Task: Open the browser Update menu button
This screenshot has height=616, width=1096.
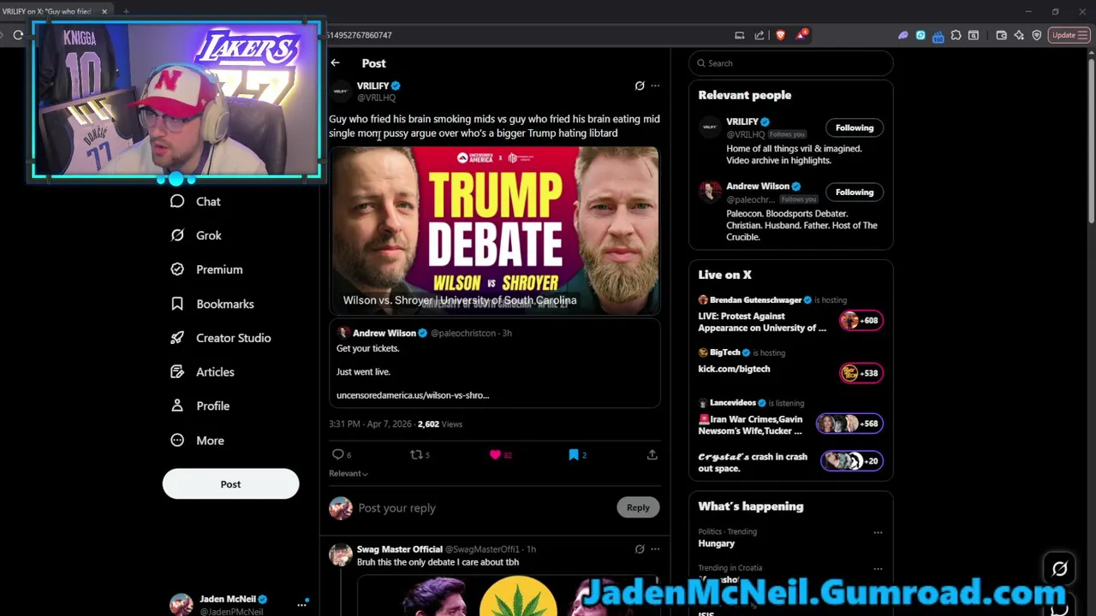Action: tap(1069, 35)
